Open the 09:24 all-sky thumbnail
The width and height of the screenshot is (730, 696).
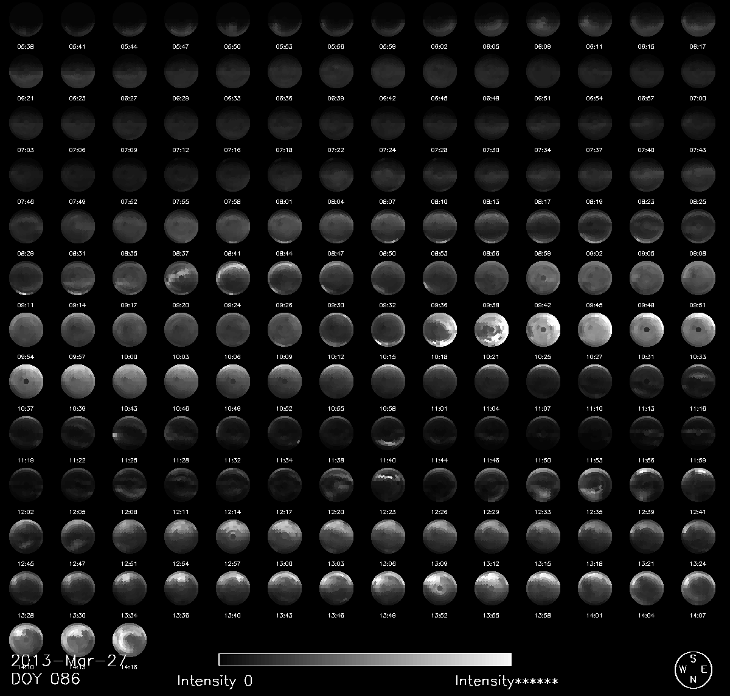(233, 279)
